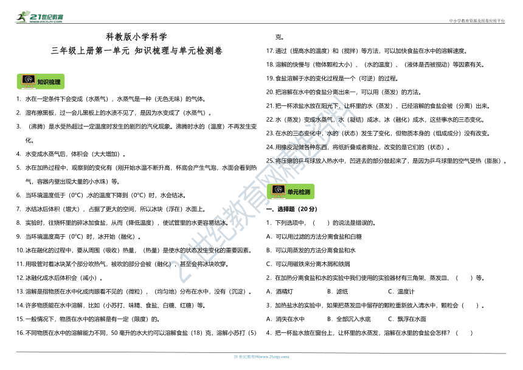Click the 21世纪教育 logo in the header
Viewport: 523px width, 370px height.
coord(40,17)
